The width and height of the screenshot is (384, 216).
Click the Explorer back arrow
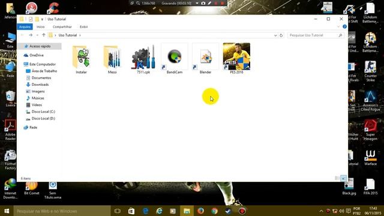tap(22, 35)
